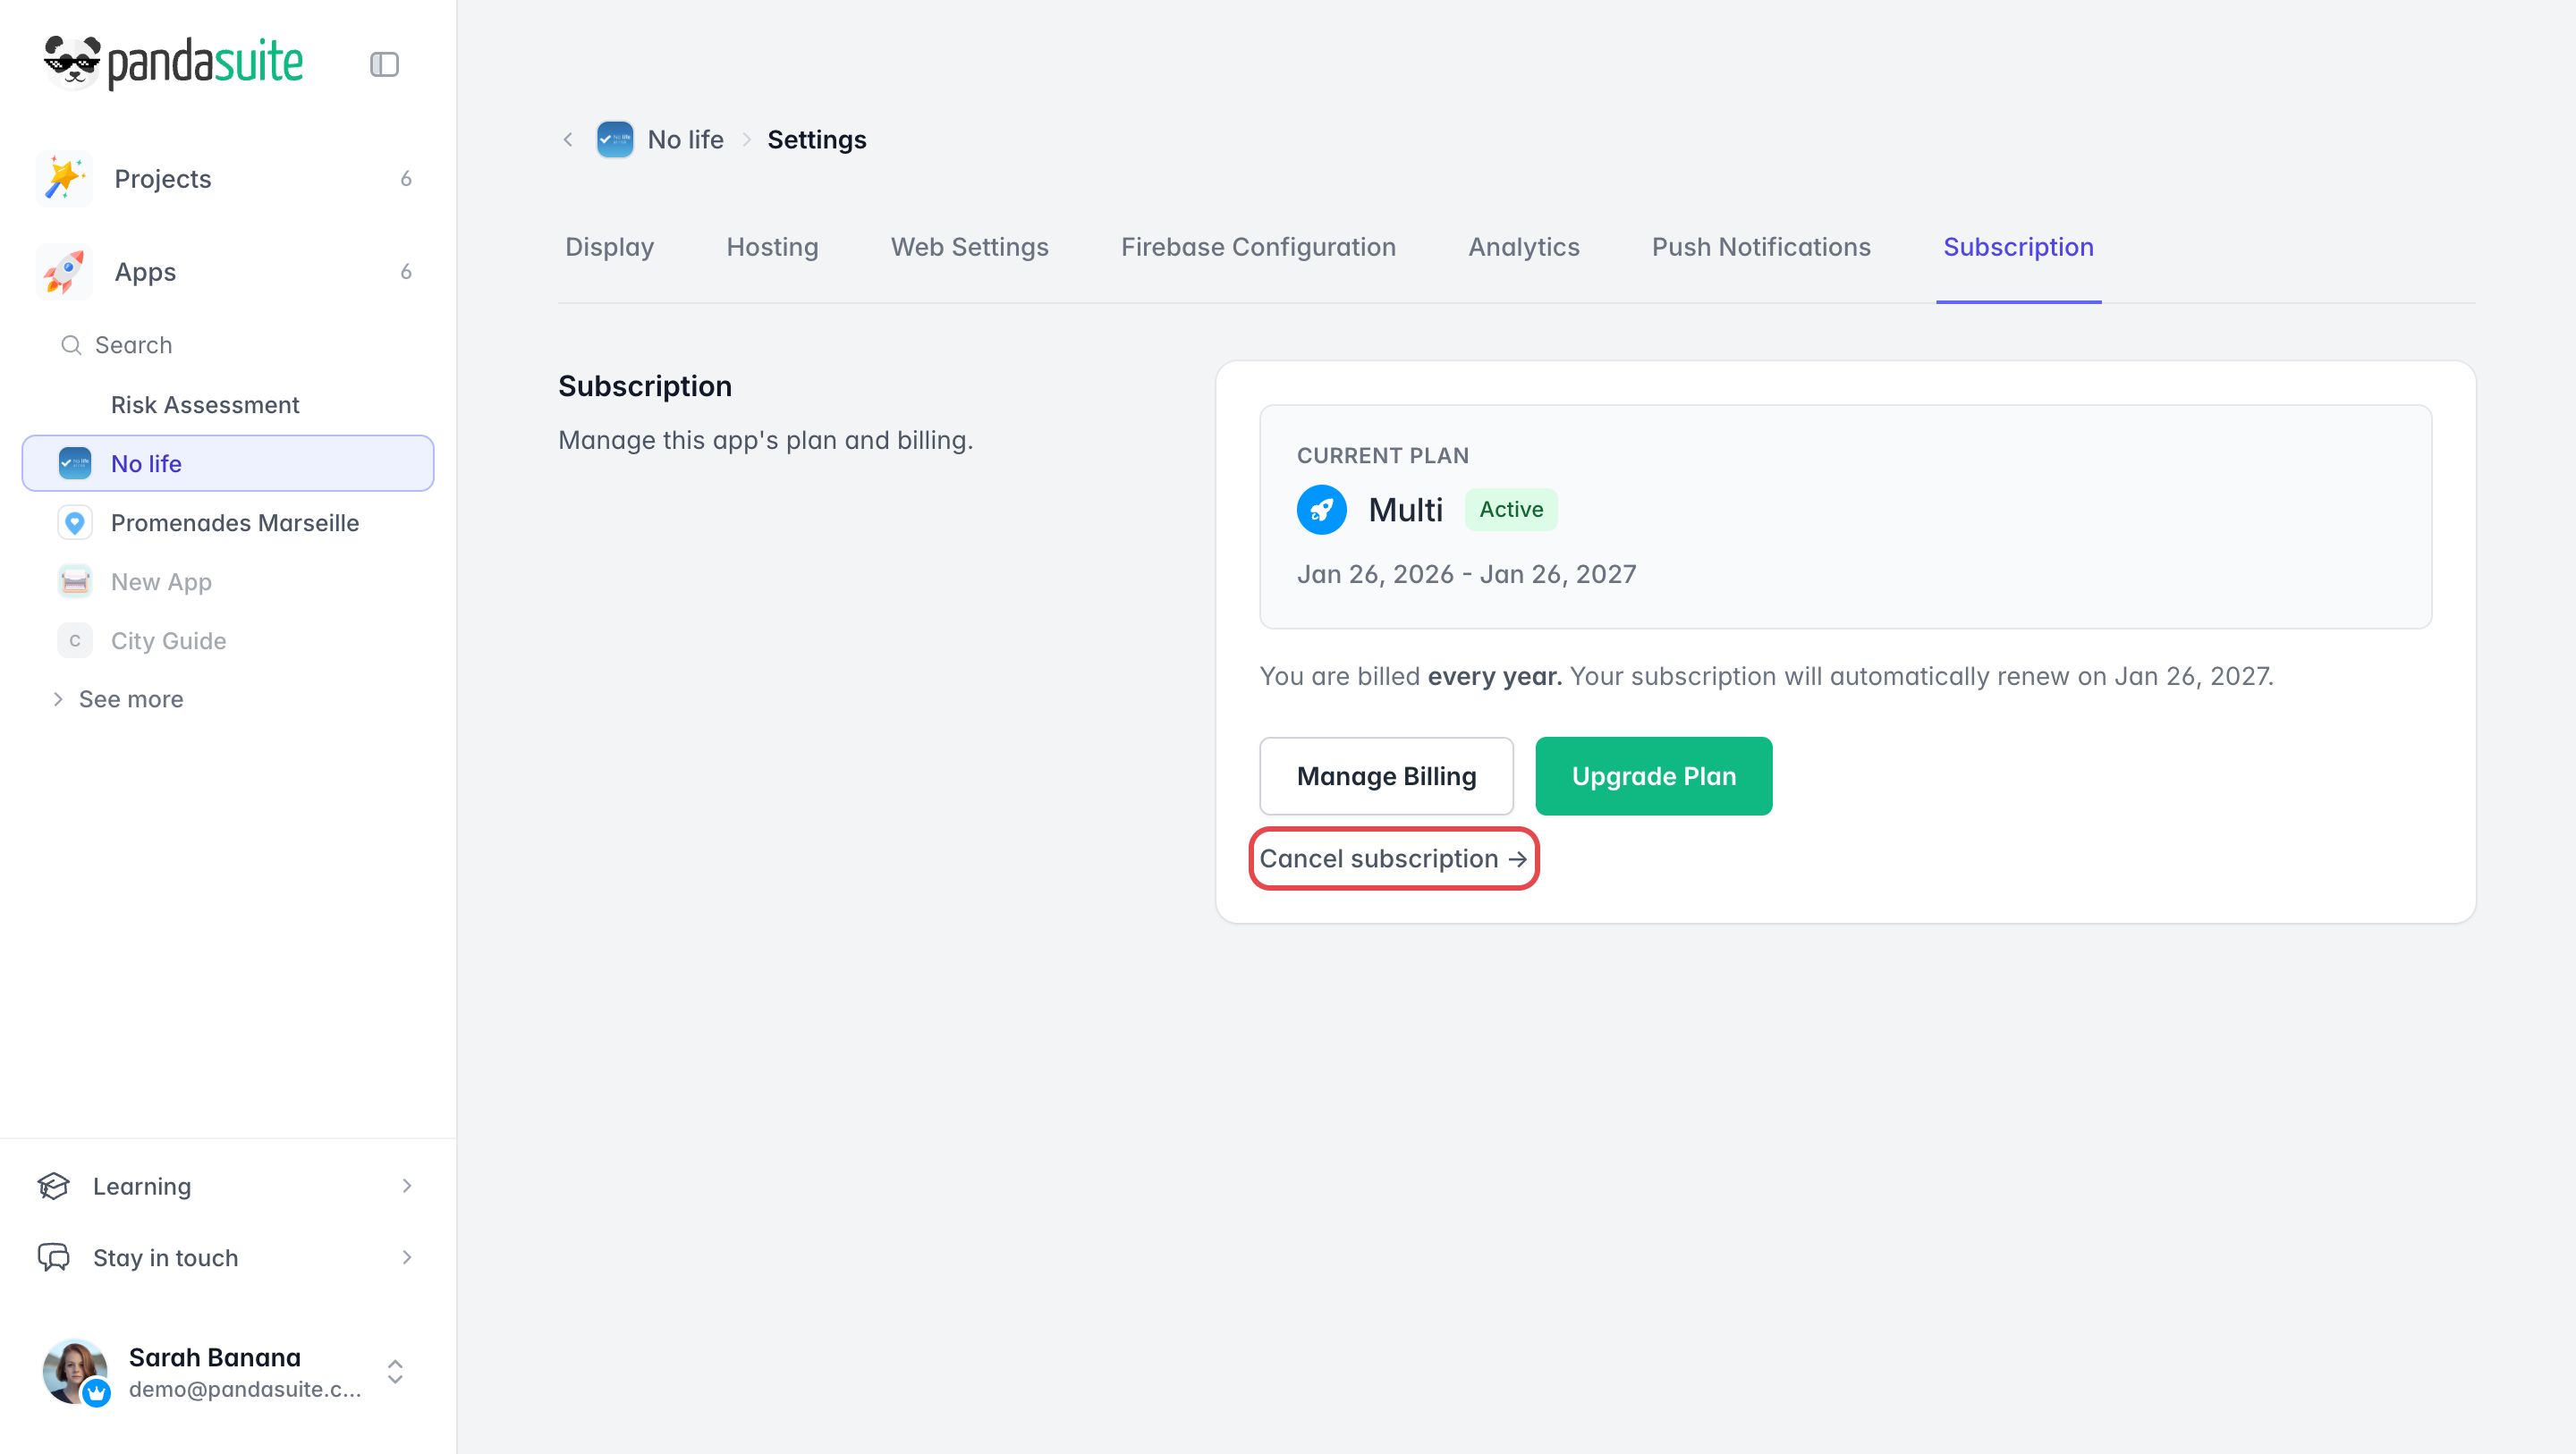Focus the sidebar Search field
This screenshot has width=2576, height=1454.
click(x=228, y=345)
